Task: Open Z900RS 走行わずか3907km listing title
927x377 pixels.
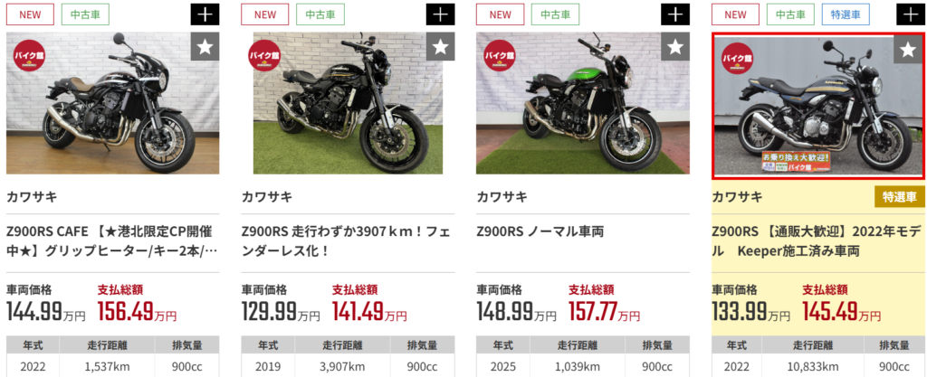Action: point(348,240)
